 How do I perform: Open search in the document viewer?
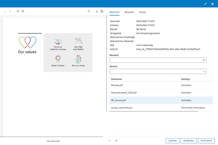89,11
